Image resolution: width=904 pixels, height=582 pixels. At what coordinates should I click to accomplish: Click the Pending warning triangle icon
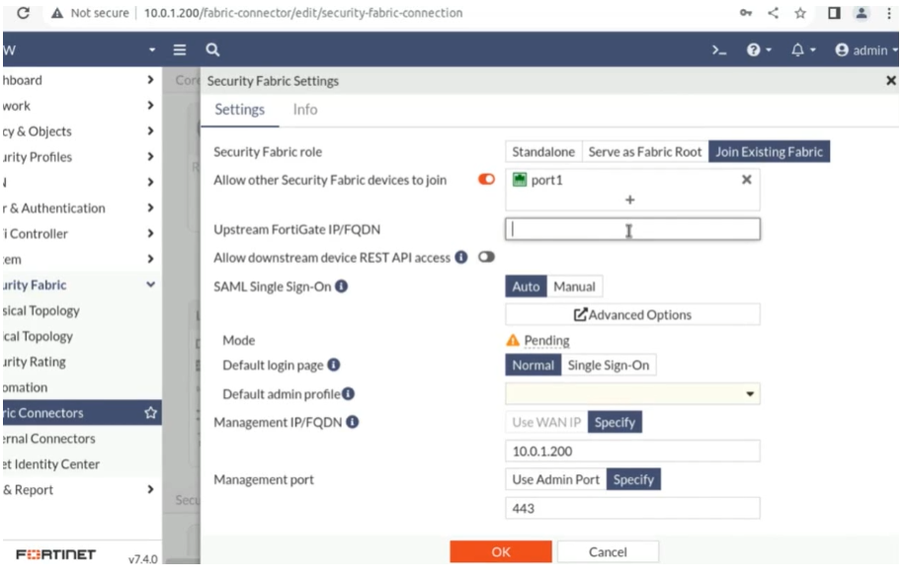tap(513, 340)
